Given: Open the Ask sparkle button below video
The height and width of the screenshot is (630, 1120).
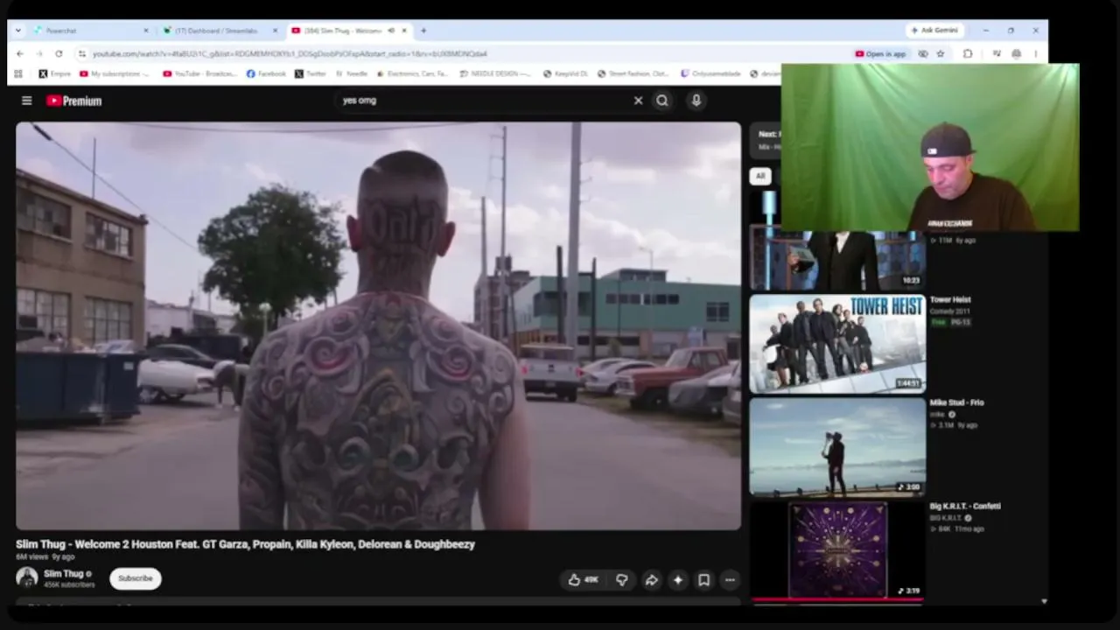Looking at the screenshot, I should click(x=677, y=579).
